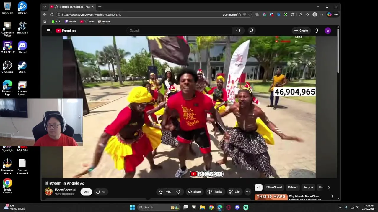Like the video with thumbs up 144K
378x212 pixels.
164,192
